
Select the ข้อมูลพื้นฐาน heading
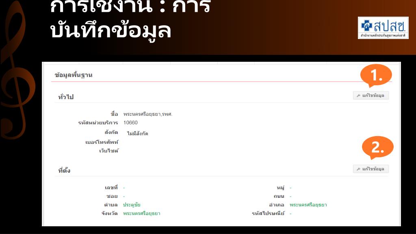click(x=74, y=75)
